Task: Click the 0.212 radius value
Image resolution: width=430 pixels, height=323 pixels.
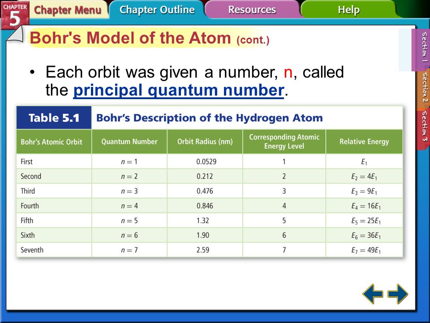Action: 205,176
